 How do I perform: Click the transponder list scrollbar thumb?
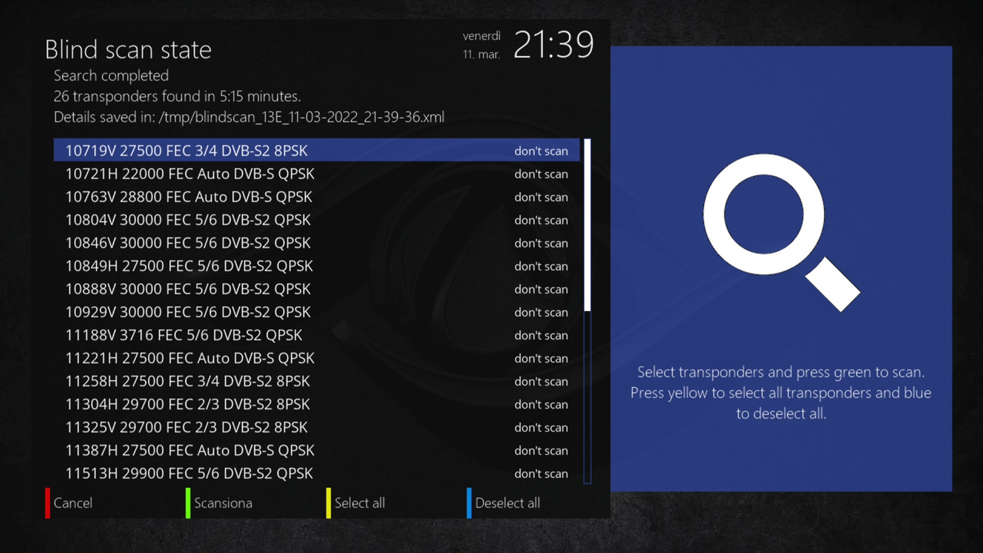click(587, 225)
